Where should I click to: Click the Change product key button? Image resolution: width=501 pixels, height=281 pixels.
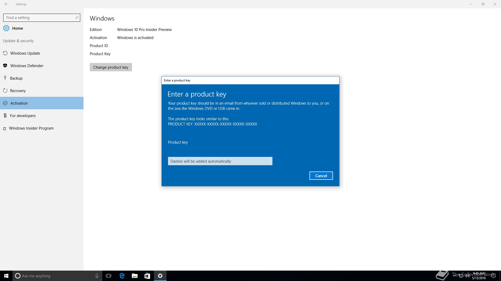(111, 67)
